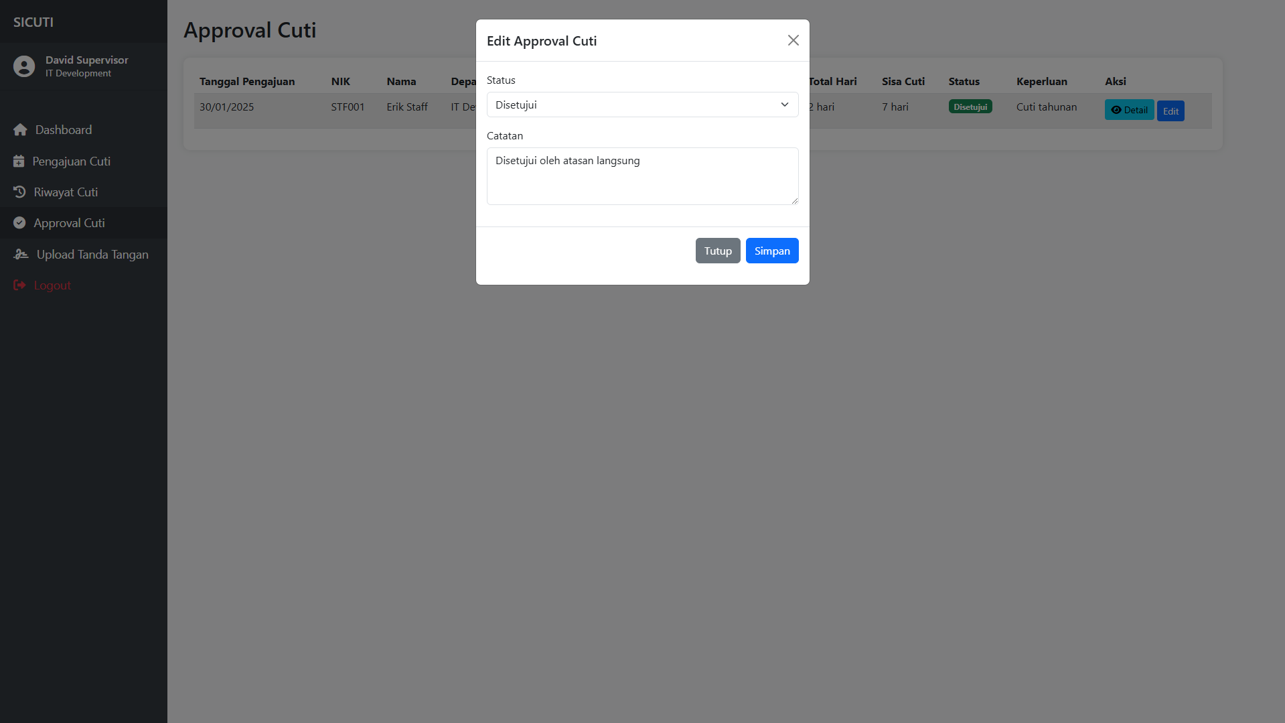Click the Dashboard home icon
Screen dimensions: 1285x723
tap(20, 130)
